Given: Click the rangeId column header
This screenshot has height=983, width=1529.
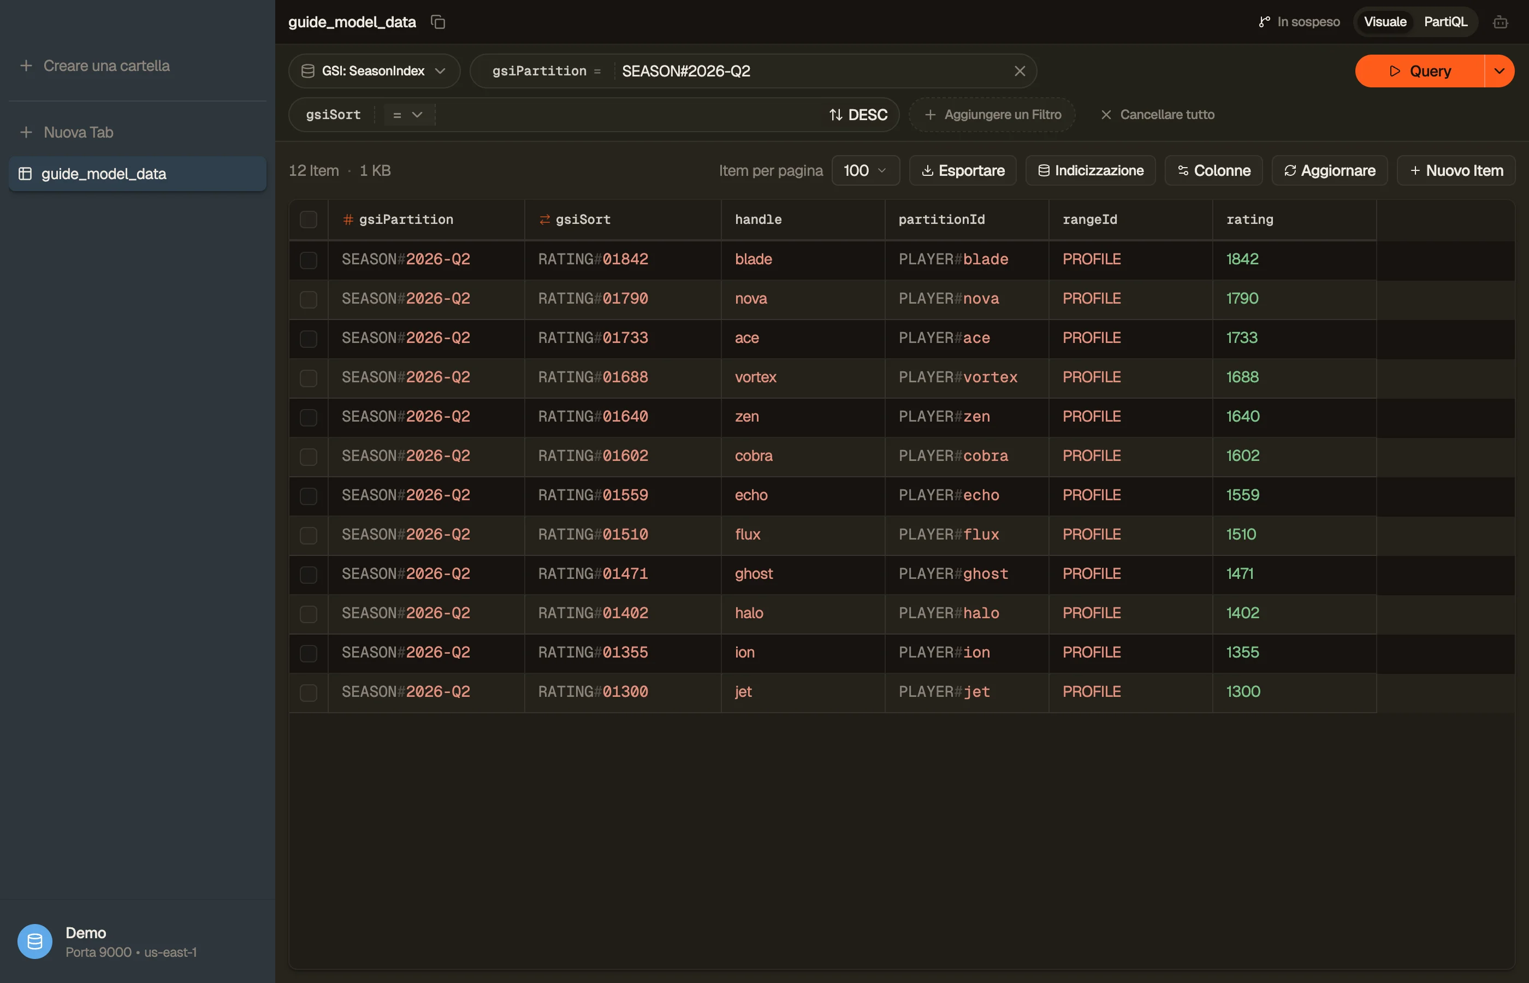Looking at the screenshot, I should pyautogui.click(x=1131, y=220).
